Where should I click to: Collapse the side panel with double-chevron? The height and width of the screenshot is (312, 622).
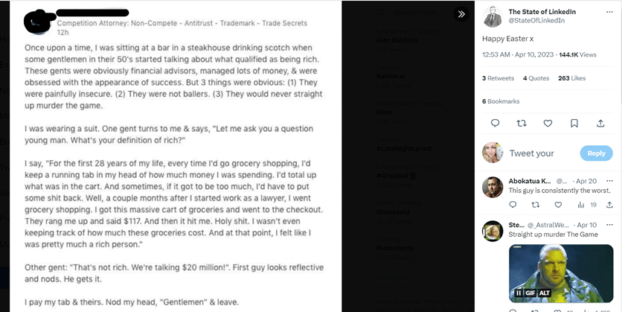[461, 14]
